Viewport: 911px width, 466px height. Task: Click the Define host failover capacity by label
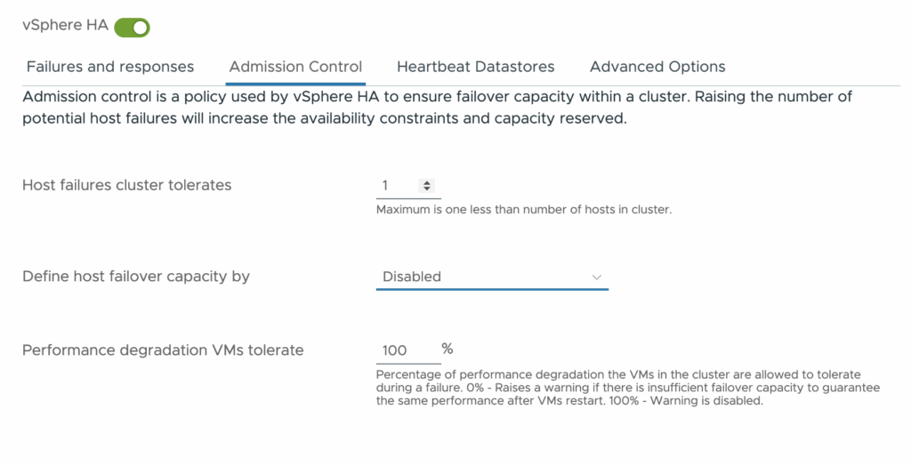coord(136,277)
